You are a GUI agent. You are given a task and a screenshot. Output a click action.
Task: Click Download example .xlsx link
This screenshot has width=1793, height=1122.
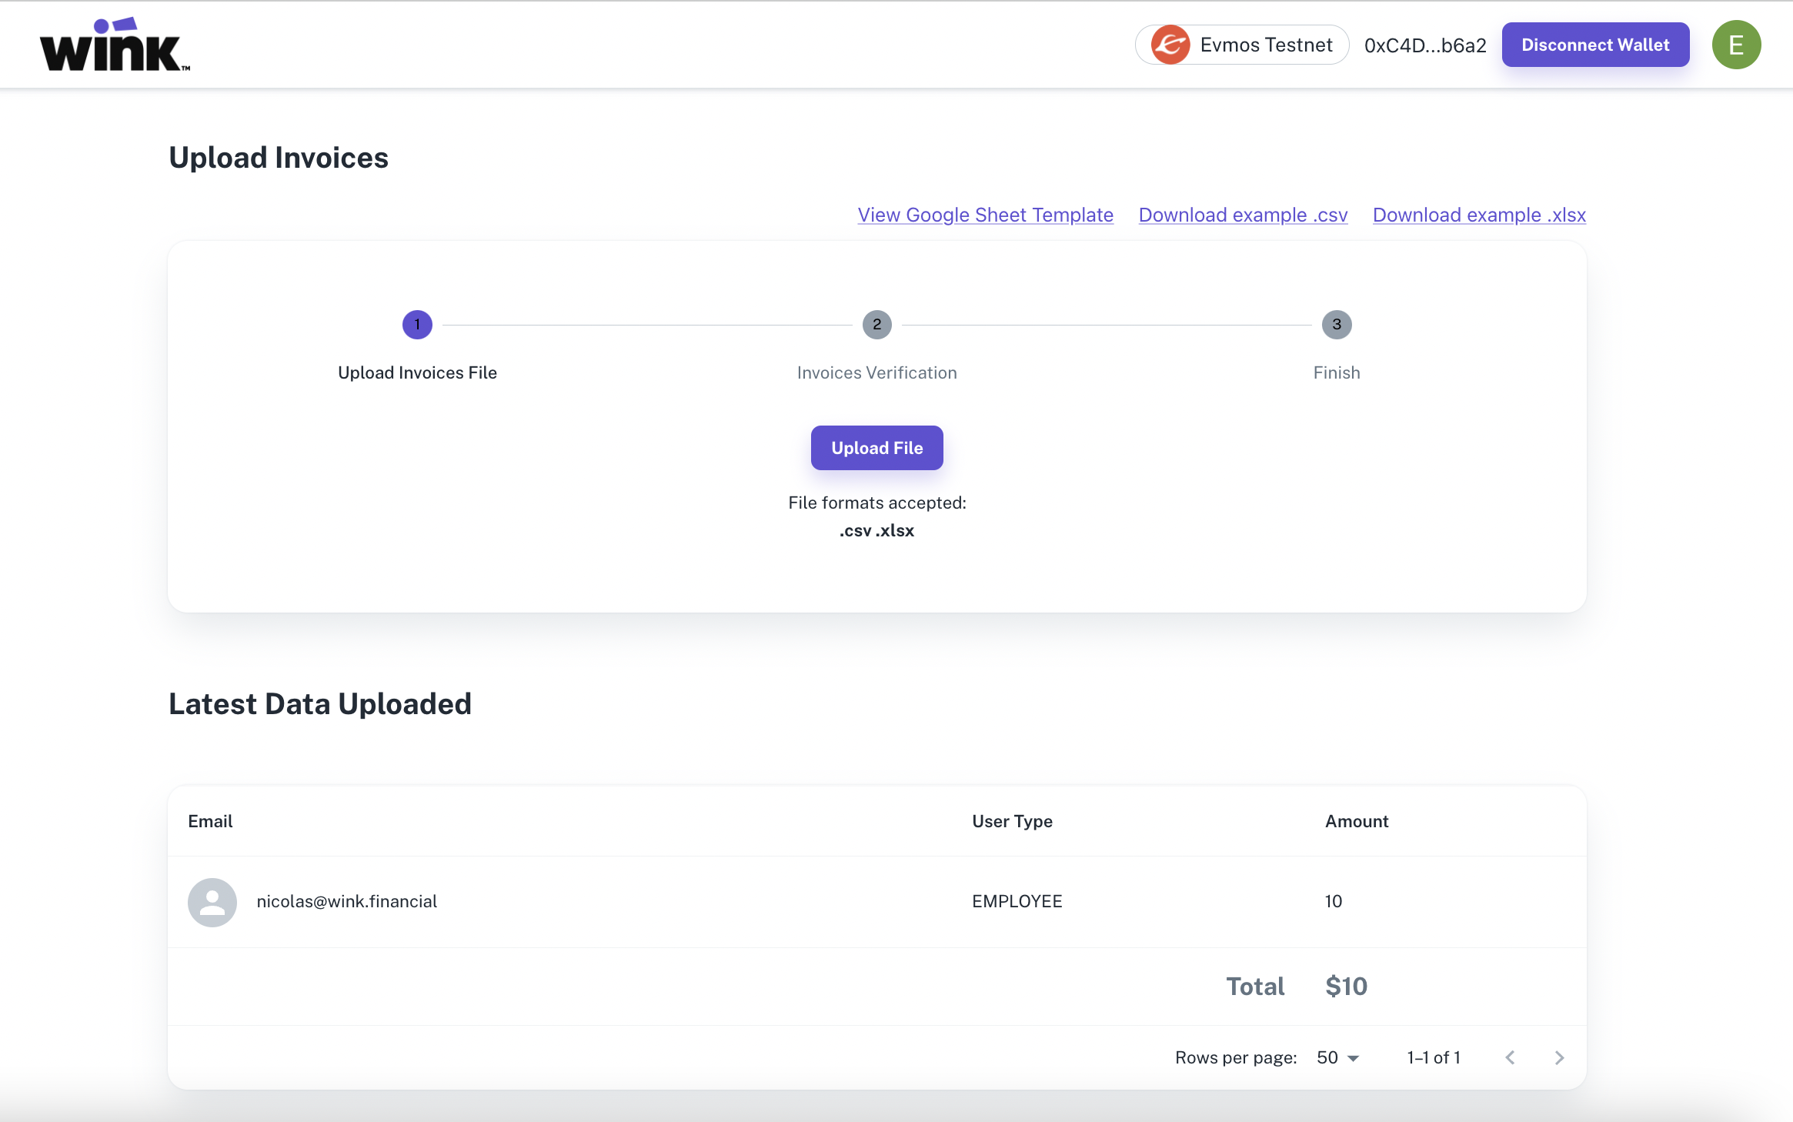[1479, 215]
